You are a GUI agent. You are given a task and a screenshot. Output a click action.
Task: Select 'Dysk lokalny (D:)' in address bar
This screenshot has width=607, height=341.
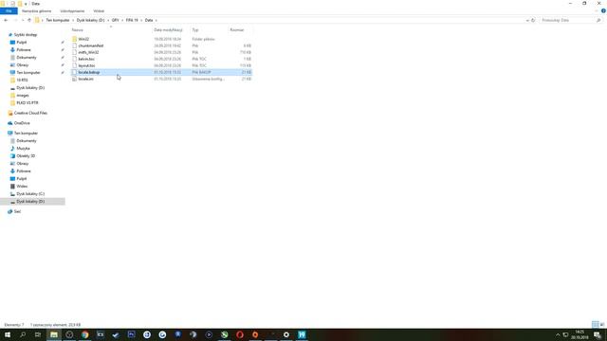(x=91, y=20)
